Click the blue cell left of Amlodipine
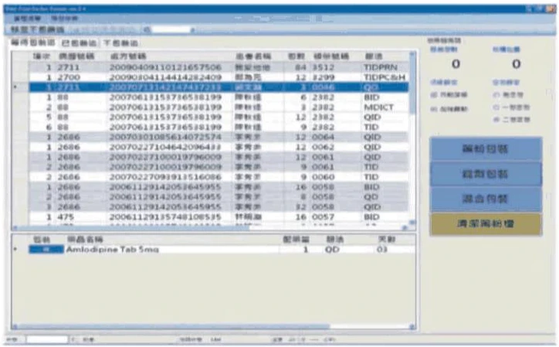 [x=46, y=250]
